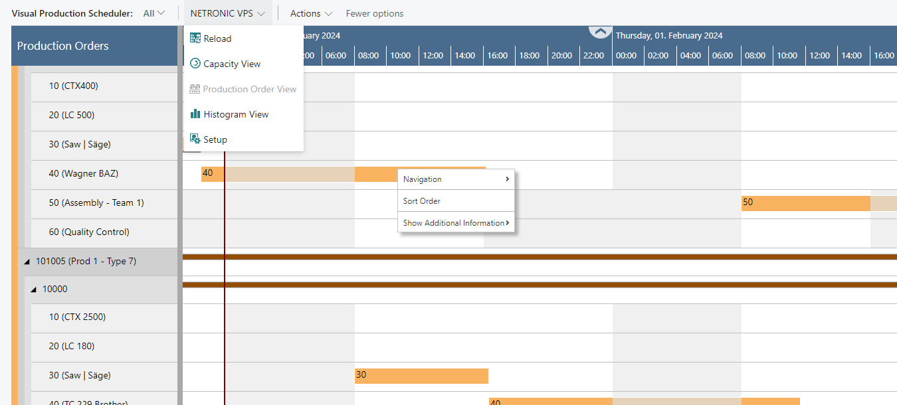Select operation bar 50 on Assembly - Team 1 row

pyautogui.click(x=805, y=203)
